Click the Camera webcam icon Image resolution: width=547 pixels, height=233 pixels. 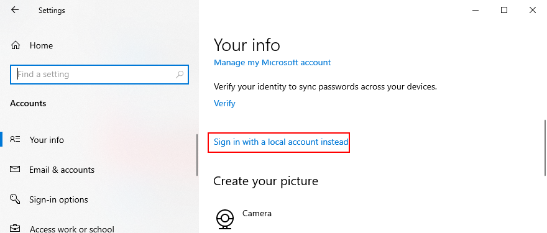[225, 219]
